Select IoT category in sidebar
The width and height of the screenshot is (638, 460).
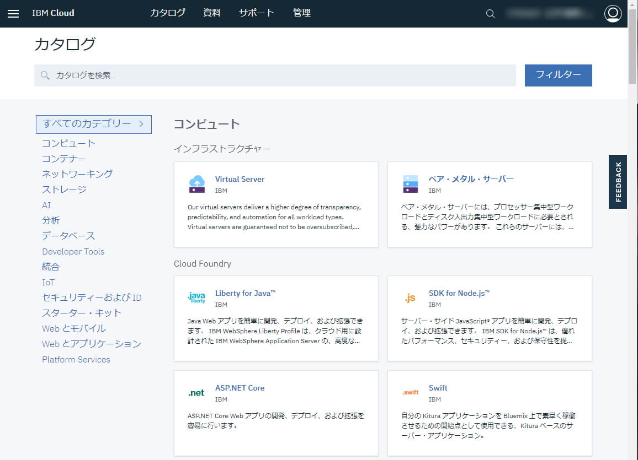coord(48,282)
